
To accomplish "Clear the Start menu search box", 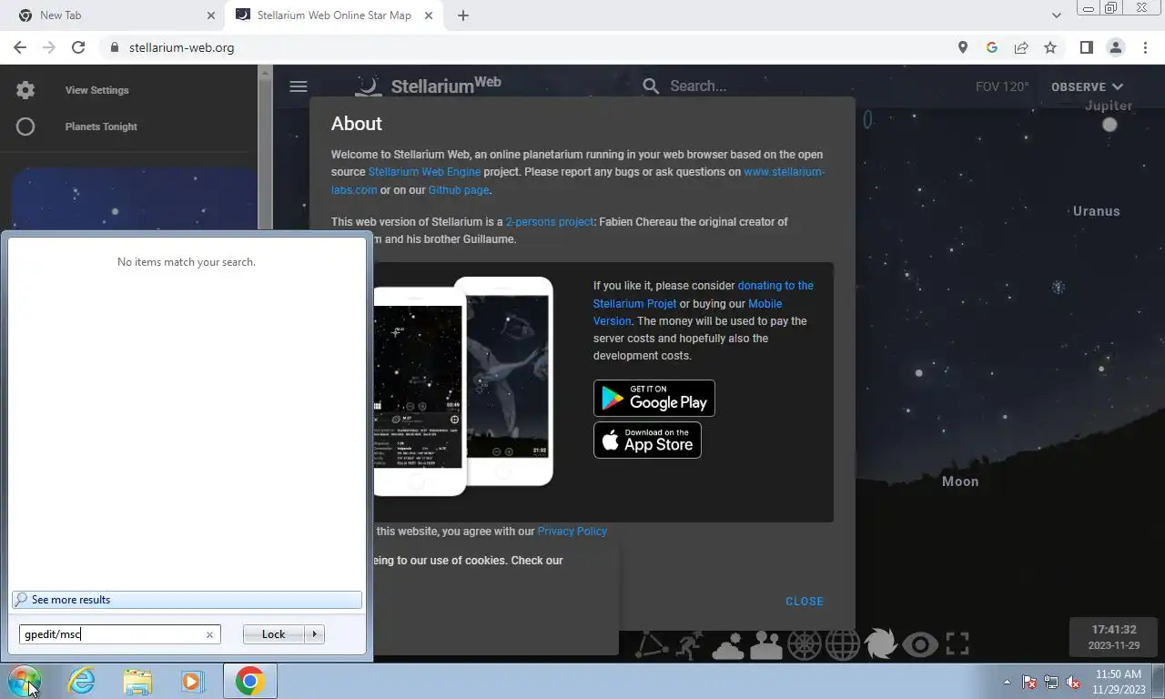I will [x=209, y=634].
